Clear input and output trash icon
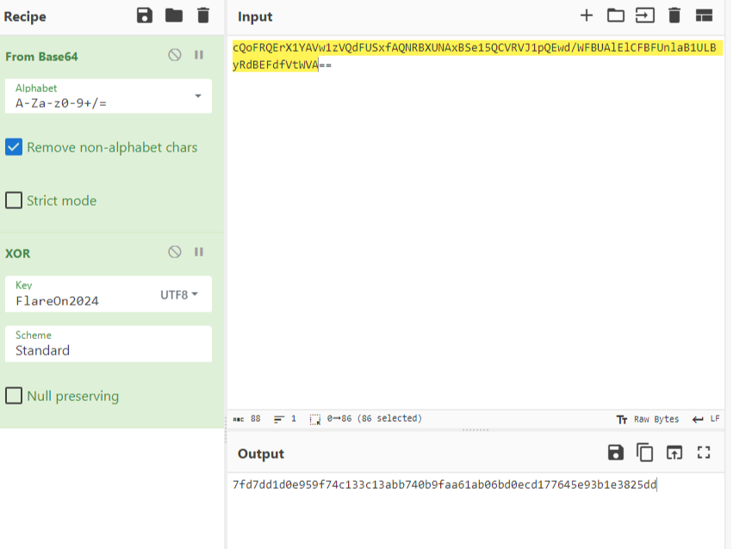 675,15
